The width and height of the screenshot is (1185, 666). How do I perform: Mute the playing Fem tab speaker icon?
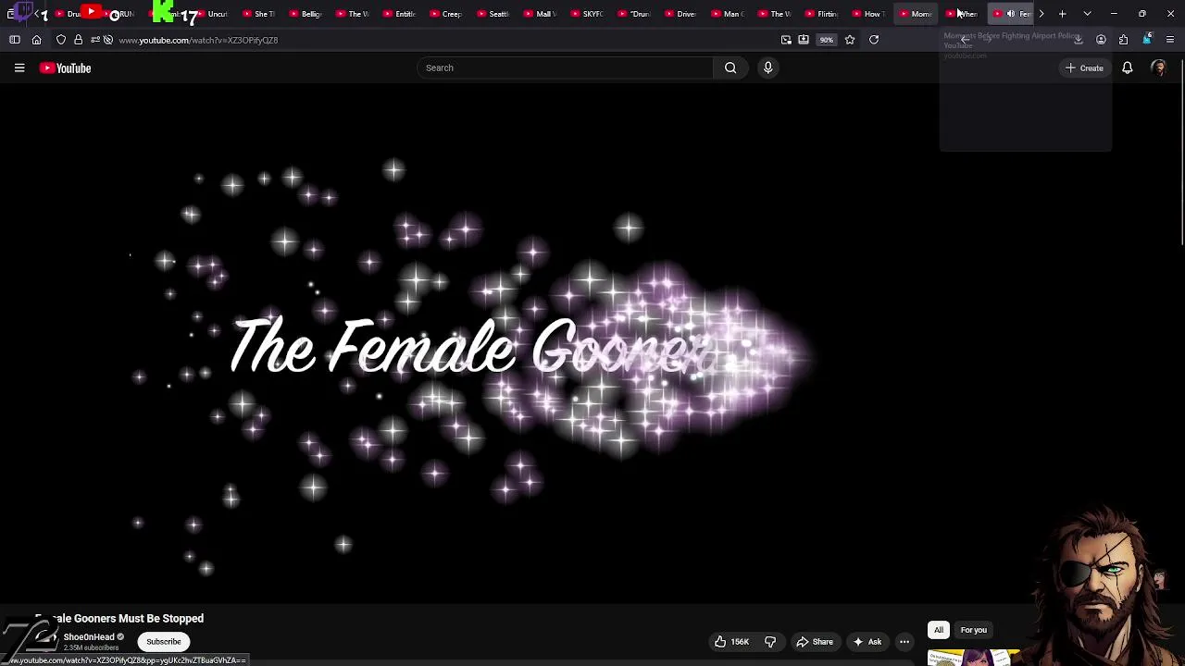coord(1011,14)
